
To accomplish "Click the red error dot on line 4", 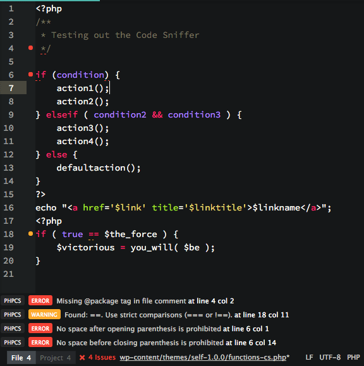I will 30,48.
